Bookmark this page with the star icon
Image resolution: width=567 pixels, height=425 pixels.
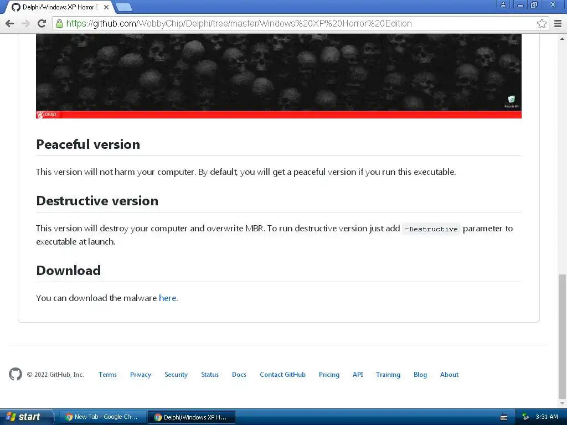[542, 23]
